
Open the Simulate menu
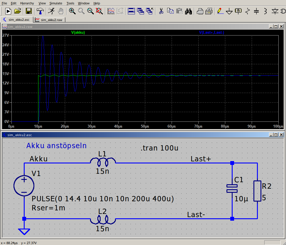[x=56, y=3]
